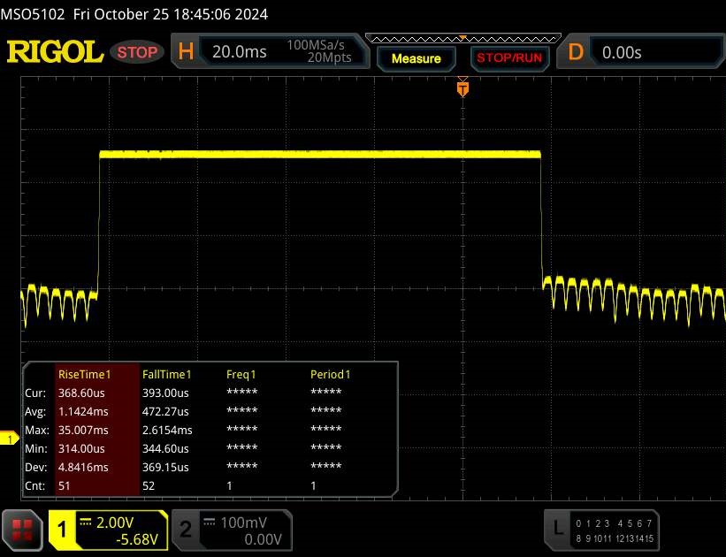Screen dimensions: 726x557
Task: Click FallTime1 current value 393.00us
Action: click(165, 393)
